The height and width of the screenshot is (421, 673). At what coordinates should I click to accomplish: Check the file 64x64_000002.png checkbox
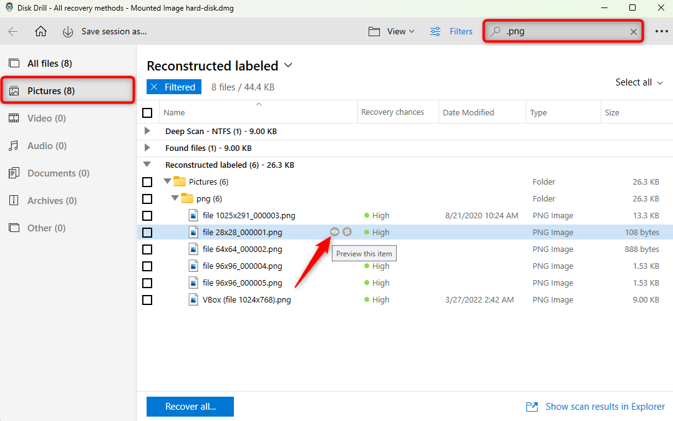[147, 249]
